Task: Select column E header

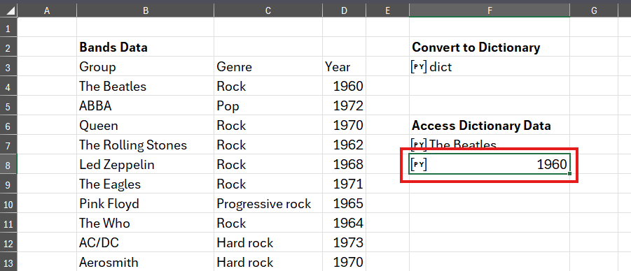Action: click(x=387, y=11)
